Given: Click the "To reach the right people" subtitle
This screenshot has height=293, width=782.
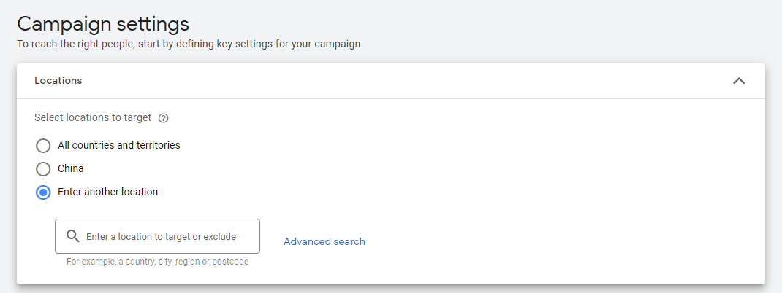Looking at the screenshot, I should coord(189,44).
